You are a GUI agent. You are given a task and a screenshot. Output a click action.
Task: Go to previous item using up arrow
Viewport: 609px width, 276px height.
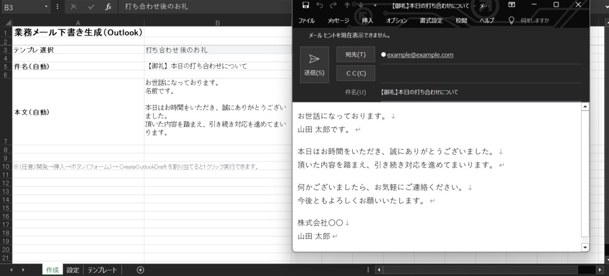(347, 5)
